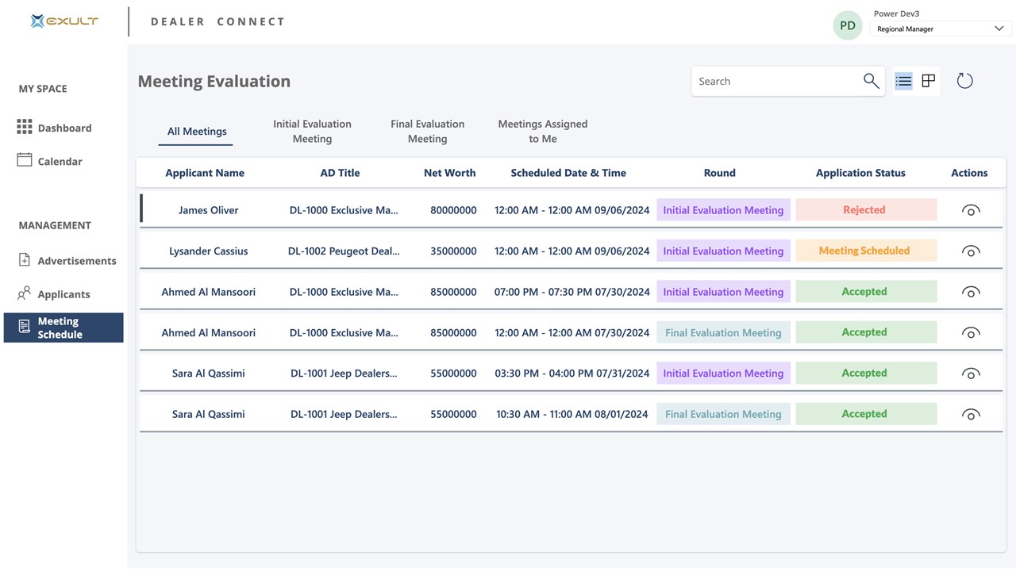Refresh the meeting list
Image resolution: width=1016 pixels, height=571 pixels.
964,81
